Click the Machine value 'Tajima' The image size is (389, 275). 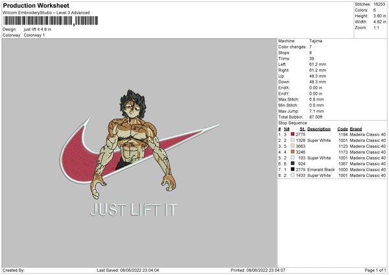click(x=316, y=41)
